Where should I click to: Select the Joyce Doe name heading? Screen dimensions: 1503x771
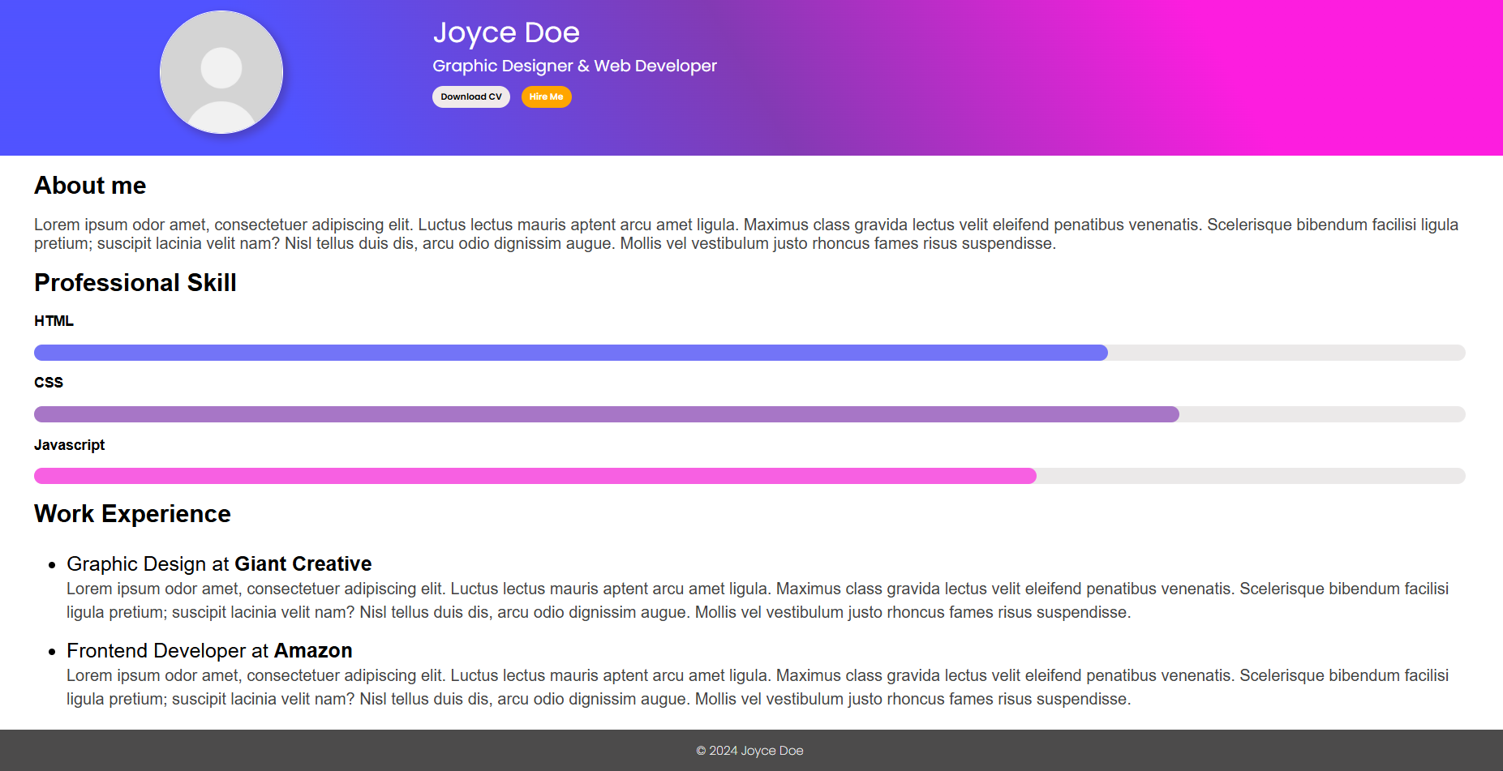coord(506,32)
